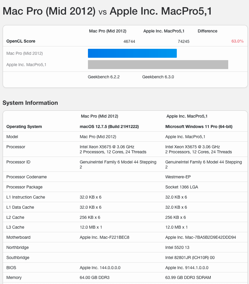Click Intel 82801JR (ICH10R) southbridge value
This screenshot has height=284, width=249.
click(190, 258)
